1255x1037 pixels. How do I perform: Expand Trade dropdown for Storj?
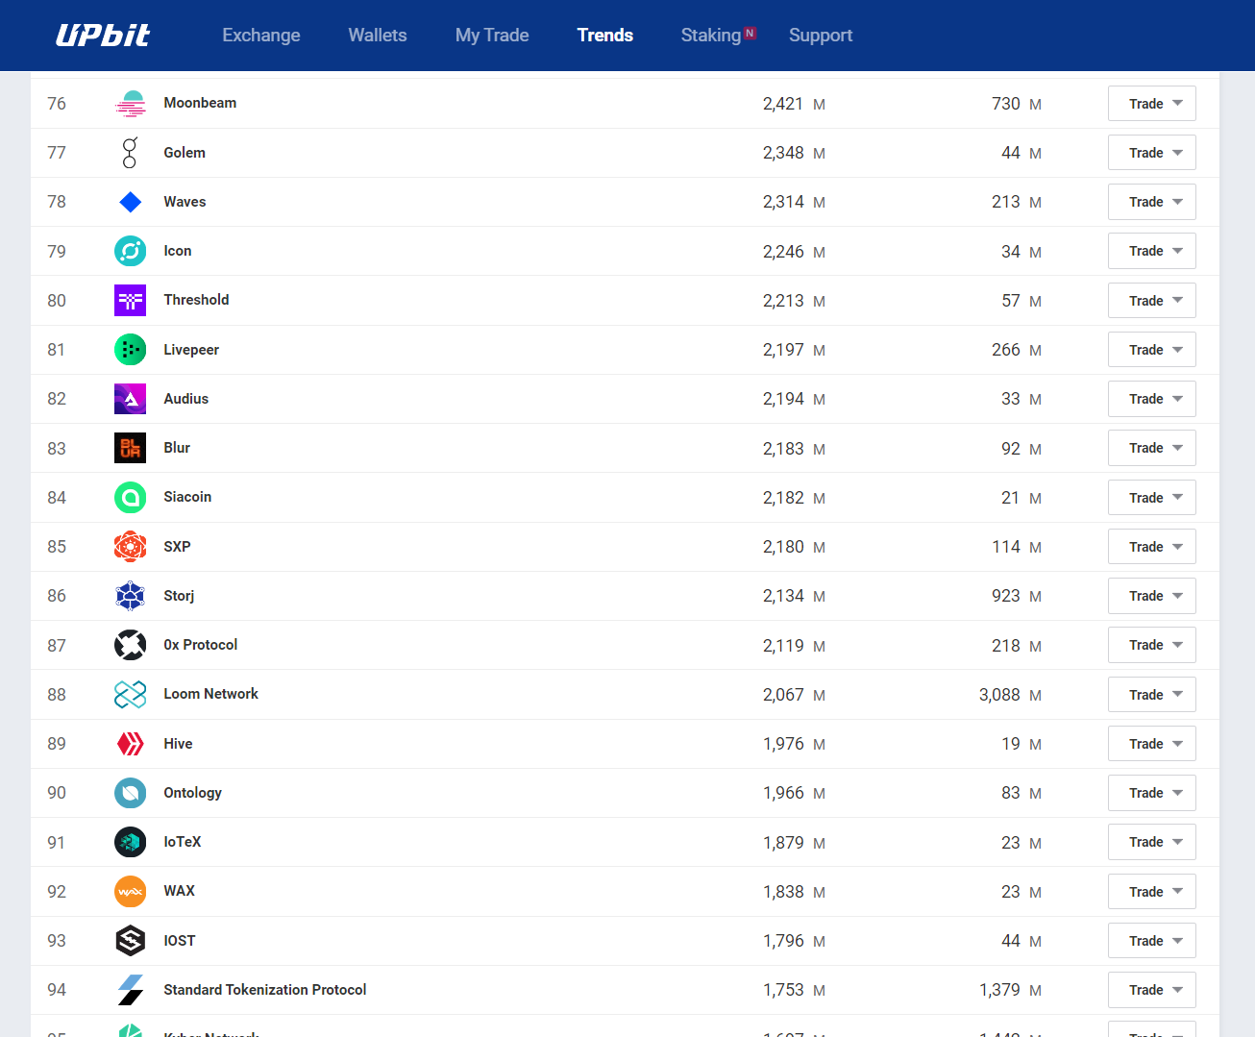(x=1152, y=596)
